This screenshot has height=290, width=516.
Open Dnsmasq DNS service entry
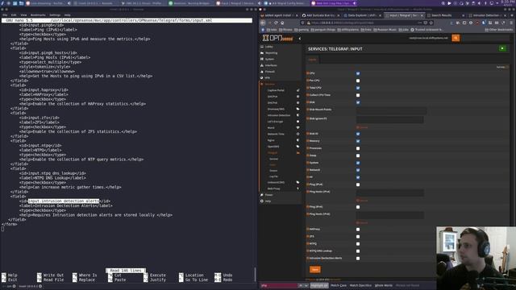pyautogui.click(x=276, y=110)
